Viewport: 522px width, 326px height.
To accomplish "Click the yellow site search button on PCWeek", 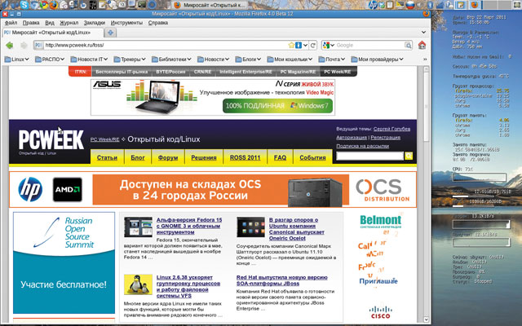I will click(x=409, y=156).
